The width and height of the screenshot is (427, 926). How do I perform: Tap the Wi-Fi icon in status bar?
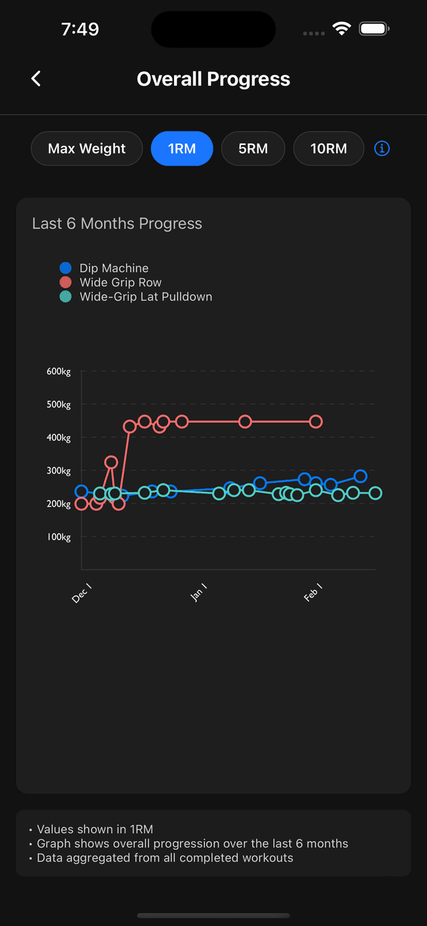point(342,29)
